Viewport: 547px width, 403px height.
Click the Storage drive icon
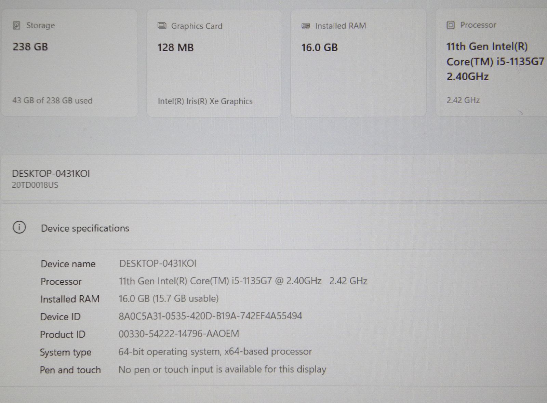tap(16, 26)
